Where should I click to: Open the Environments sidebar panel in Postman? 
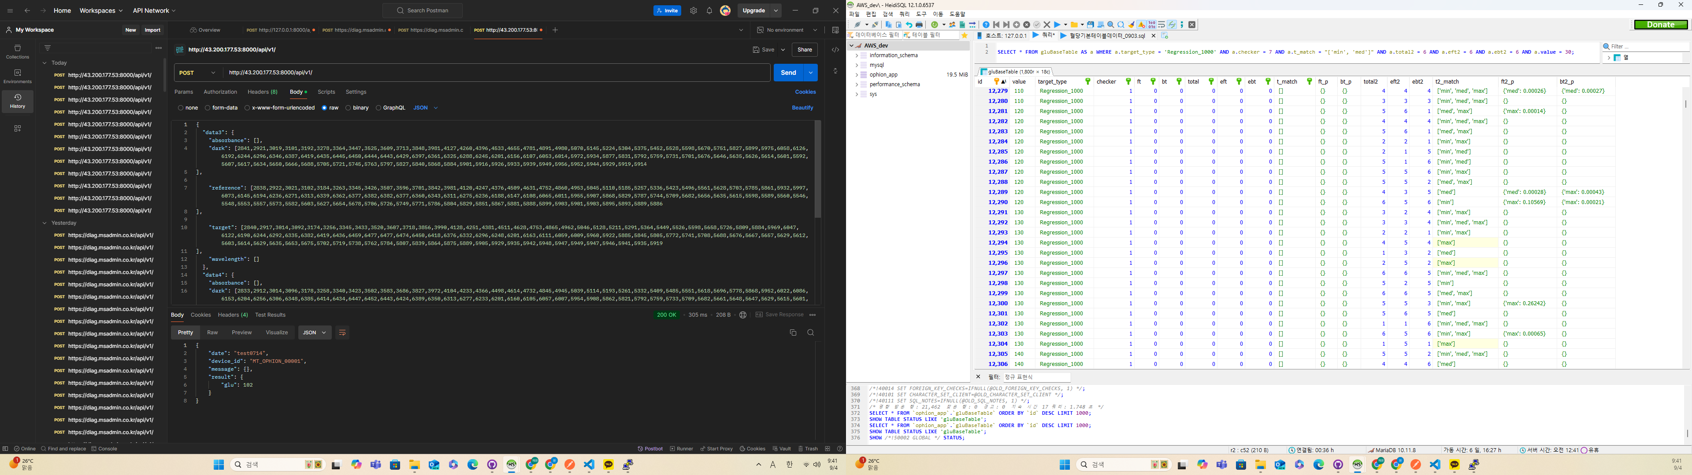18,76
